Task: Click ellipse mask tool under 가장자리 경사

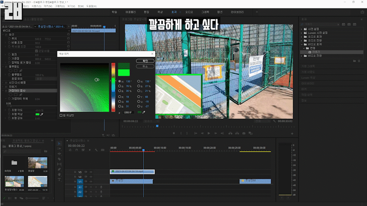Action: pos(11,94)
